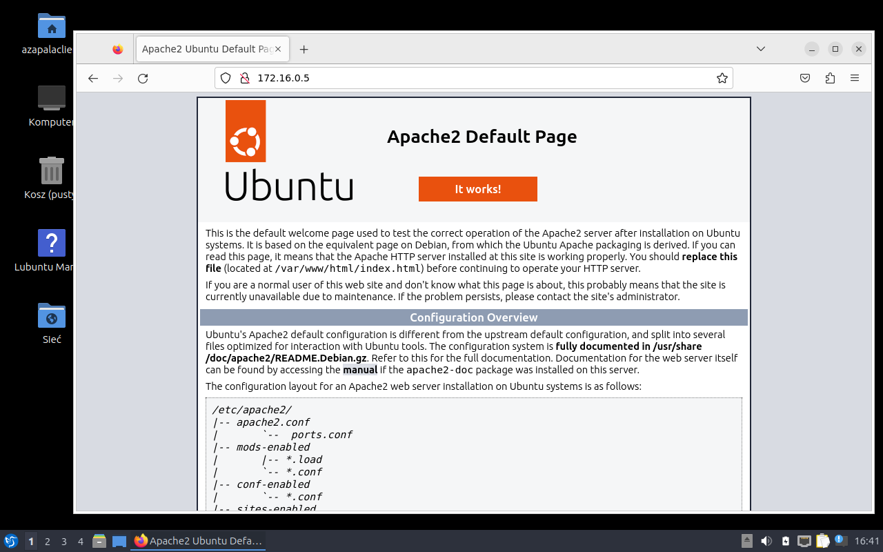
Task: Click the Apache2 Default Page heading
Action: pos(482,137)
